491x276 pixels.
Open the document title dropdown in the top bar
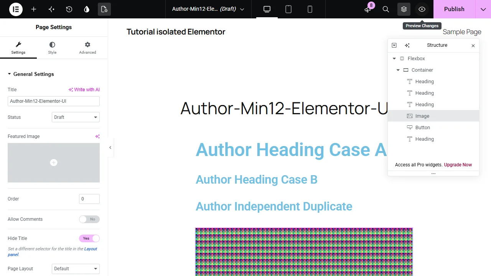208,9
